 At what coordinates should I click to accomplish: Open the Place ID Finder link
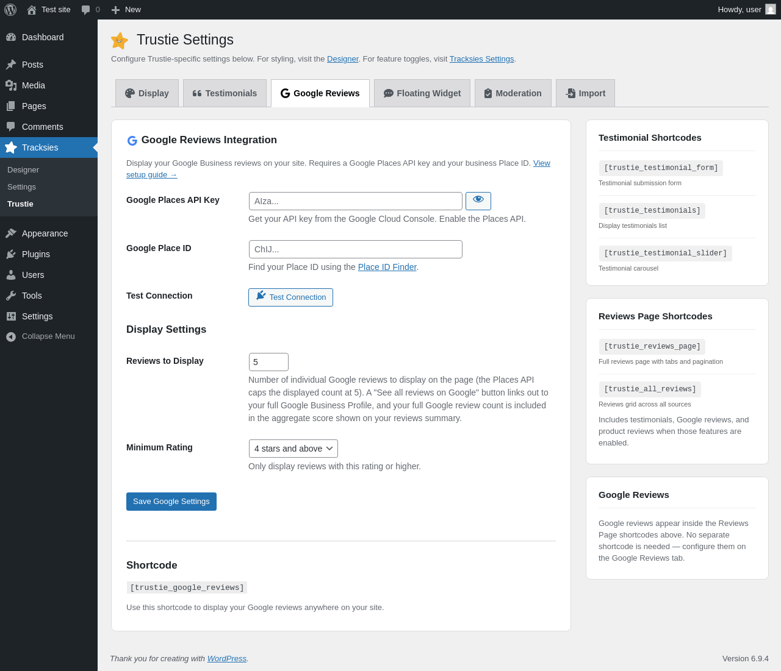(x=387, y=267)
